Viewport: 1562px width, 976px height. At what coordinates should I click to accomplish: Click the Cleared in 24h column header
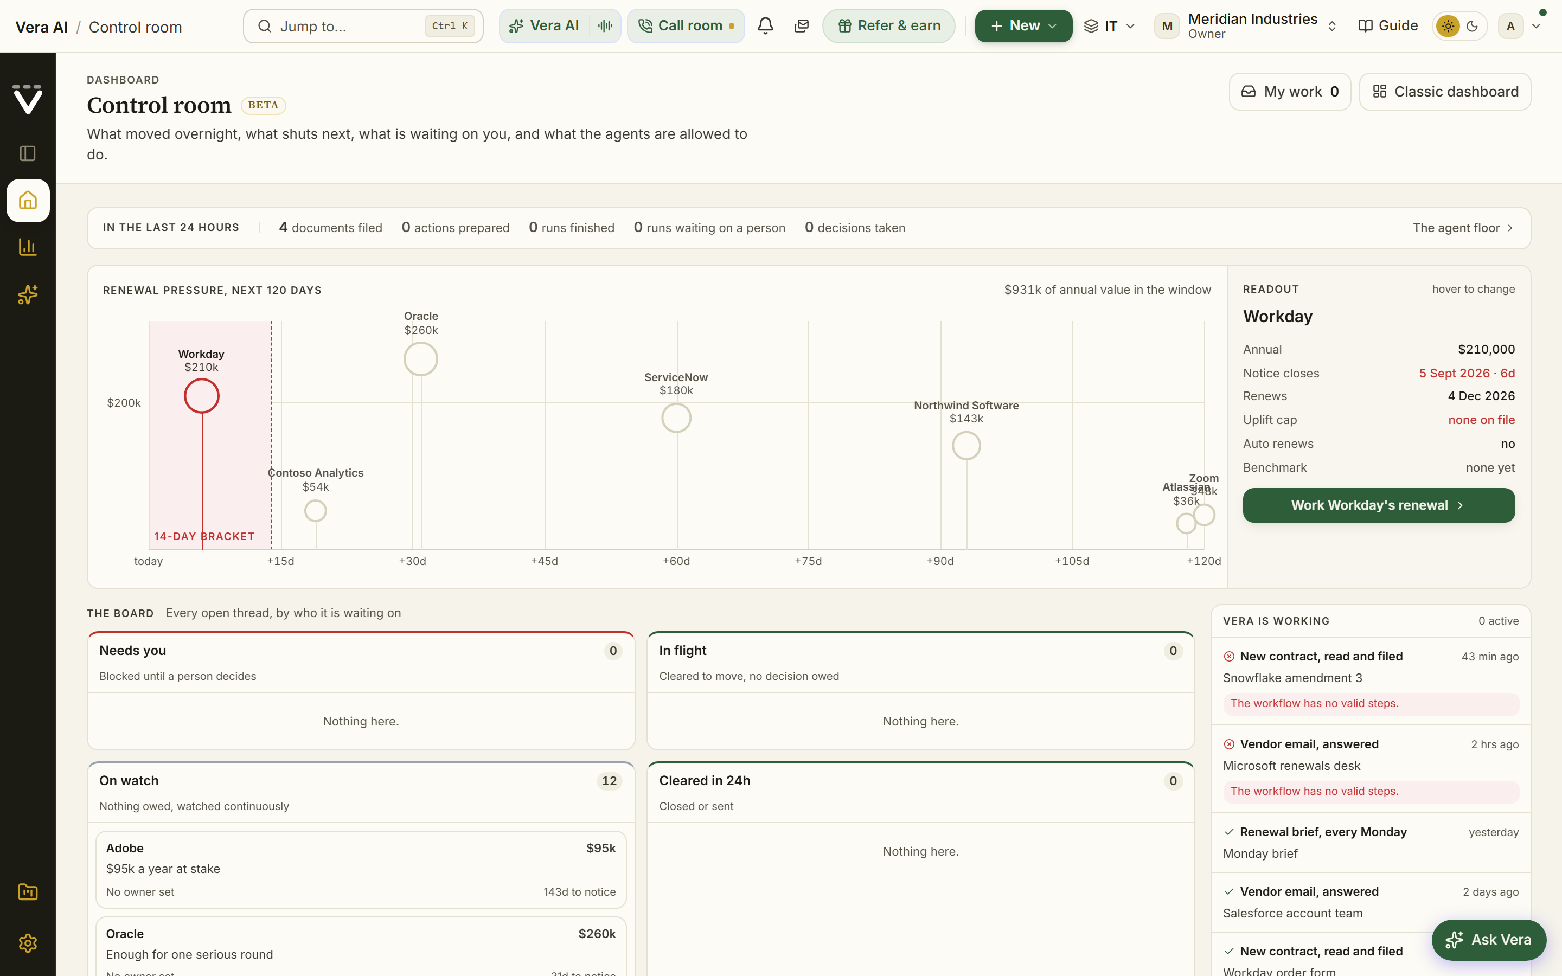point(920,793)
